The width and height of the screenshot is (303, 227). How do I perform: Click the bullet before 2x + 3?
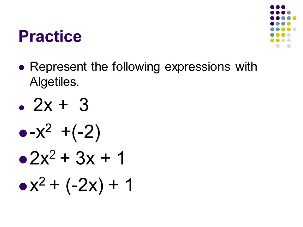22,108
